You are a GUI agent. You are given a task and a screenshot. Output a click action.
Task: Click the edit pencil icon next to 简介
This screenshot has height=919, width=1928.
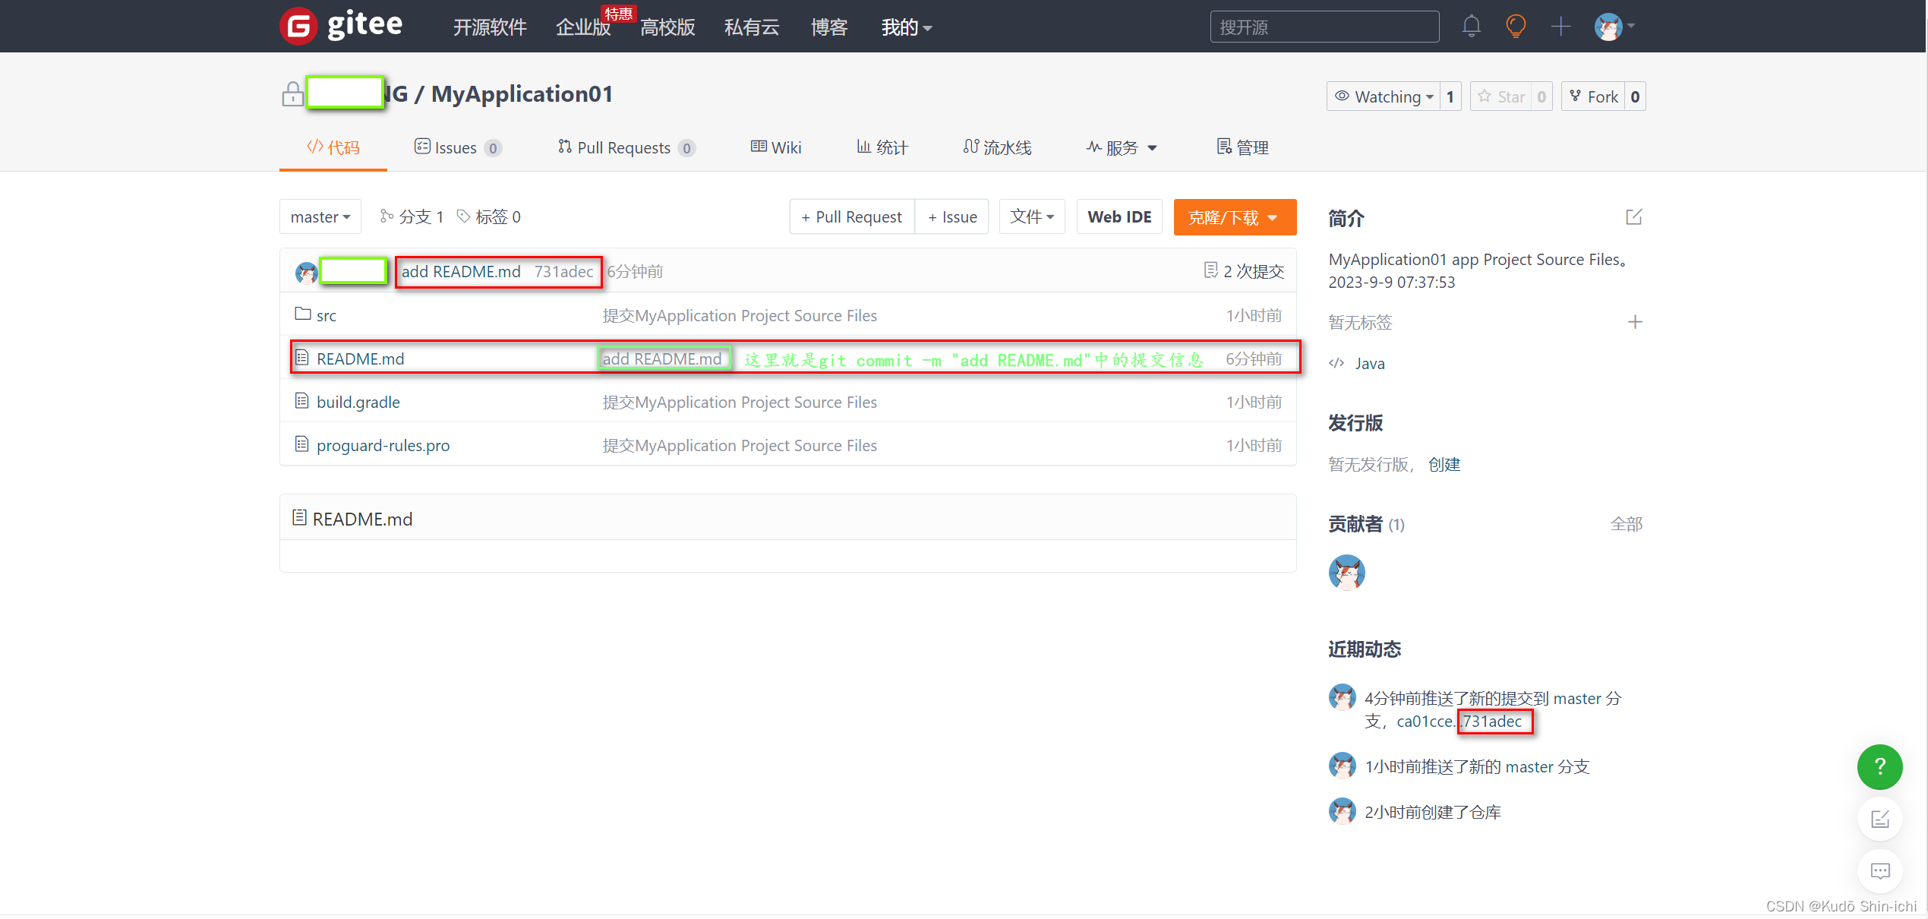pos(1633,217)
